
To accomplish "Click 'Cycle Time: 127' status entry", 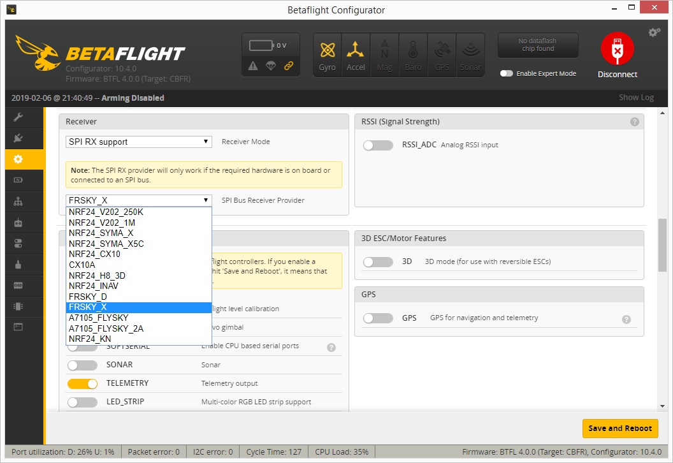I will tap(274, 452).
